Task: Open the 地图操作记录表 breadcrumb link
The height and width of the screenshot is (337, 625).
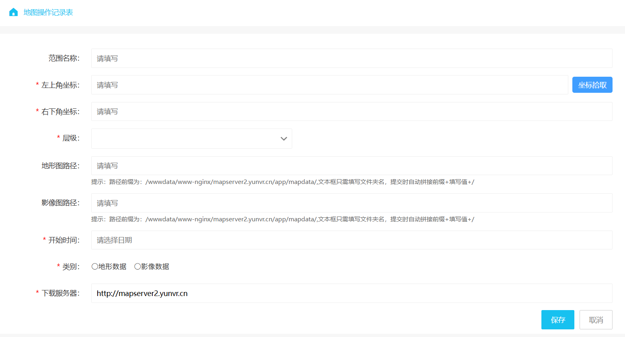Action: click(x=48, y=12)
